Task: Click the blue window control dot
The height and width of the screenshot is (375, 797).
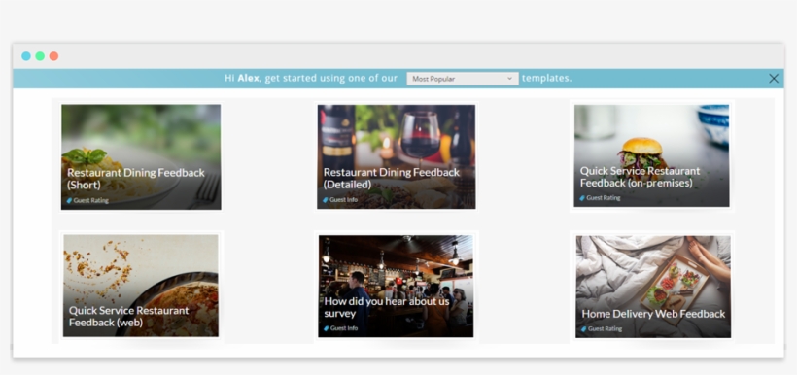Action: [26, 56]
